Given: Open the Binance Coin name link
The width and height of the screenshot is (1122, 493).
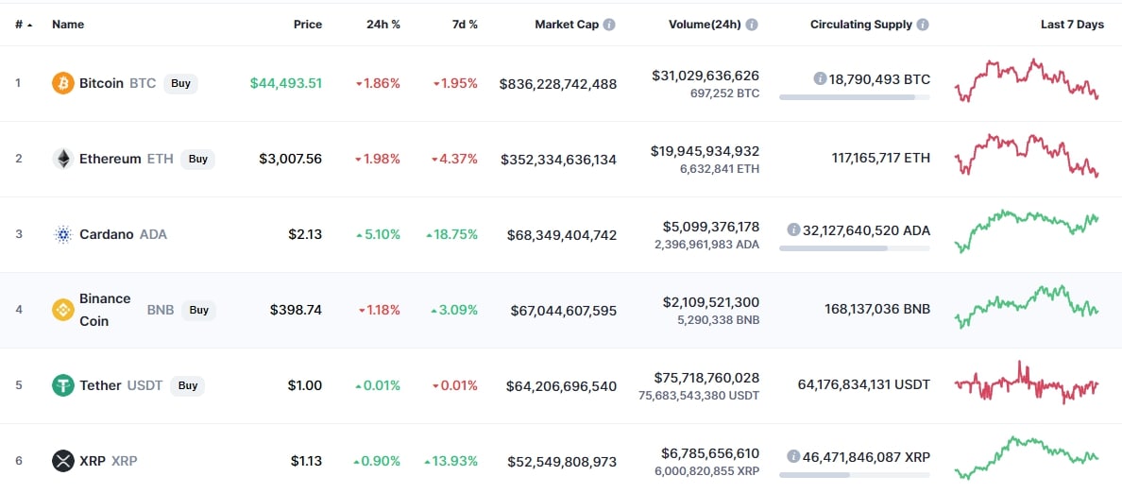Looking at the screenshot, I should click(x=105, y=310).
